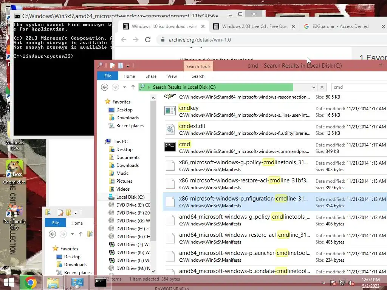Open the Search ribbon tab
This screenshot has height=290, width=387.
coord(198,76)
